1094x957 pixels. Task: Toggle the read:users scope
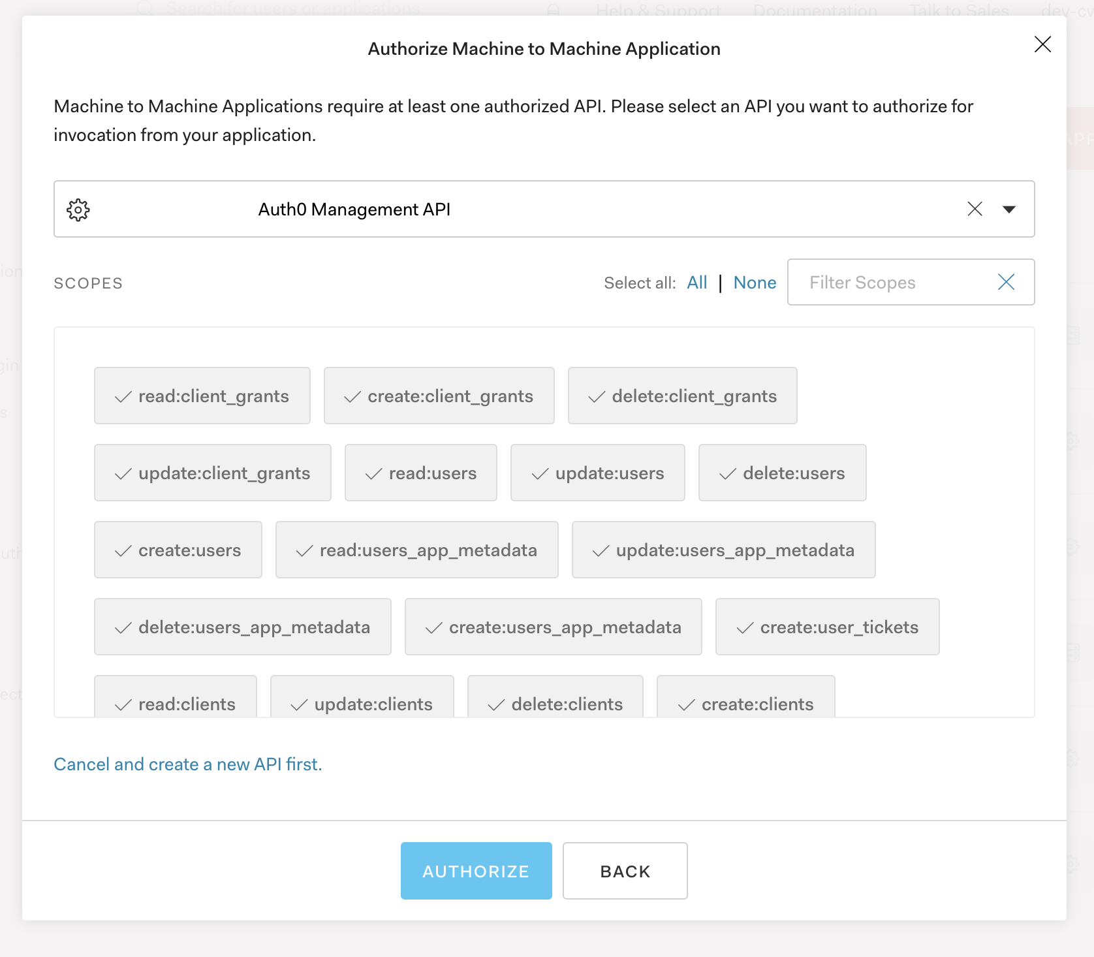(420, 473)
